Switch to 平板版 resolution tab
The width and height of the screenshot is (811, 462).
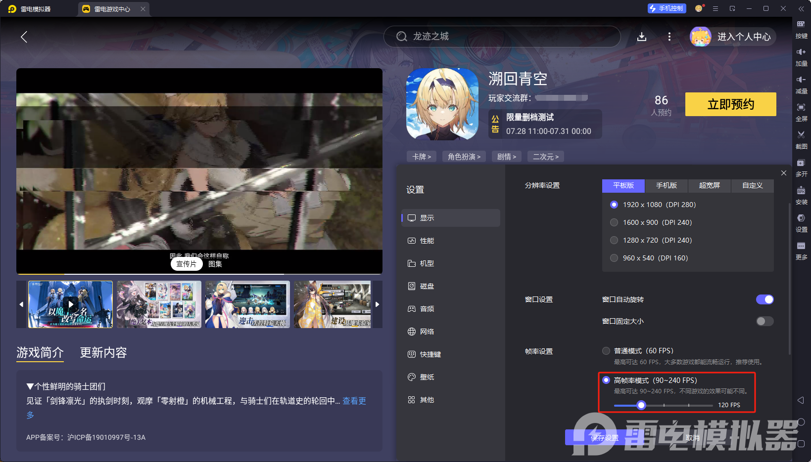click(623, 186)
